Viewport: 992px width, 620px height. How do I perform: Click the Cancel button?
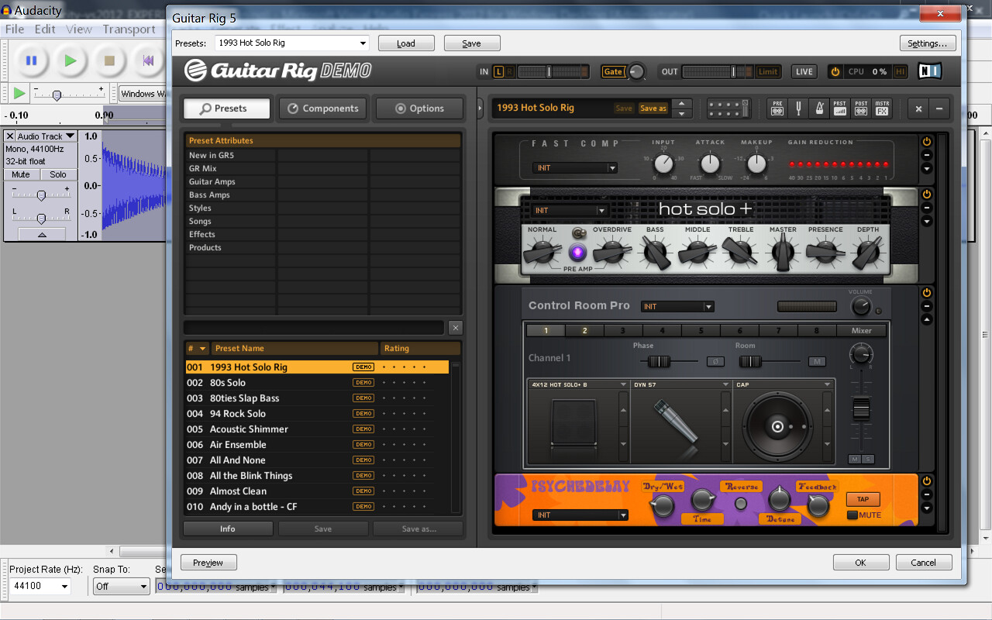pyautogui.click(x=924, y=563)
